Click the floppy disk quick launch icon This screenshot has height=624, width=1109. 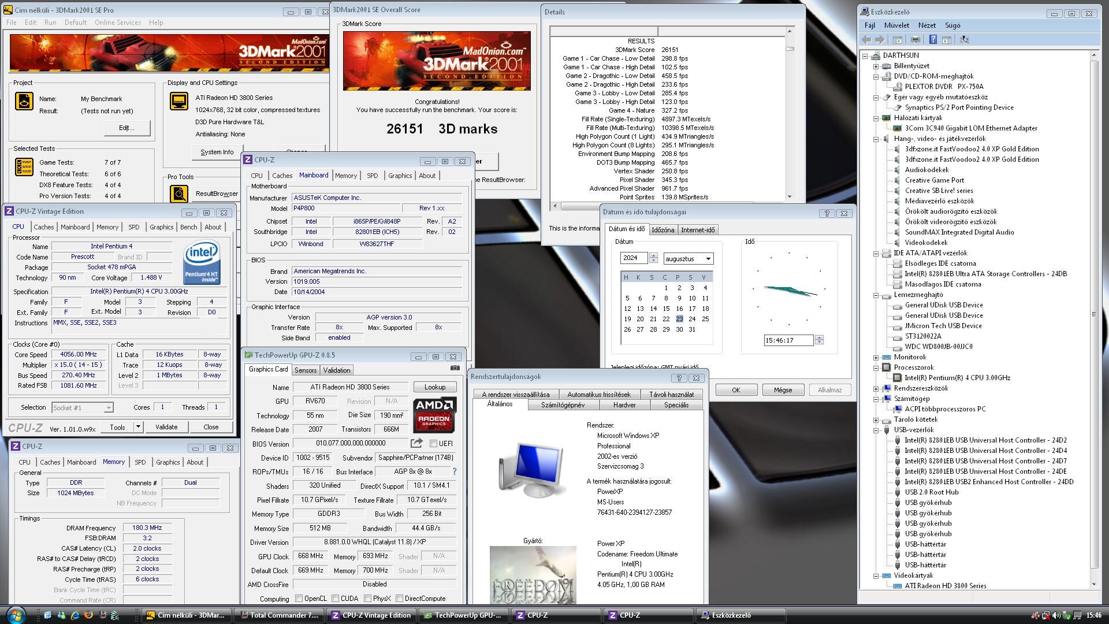click(103, 615)
